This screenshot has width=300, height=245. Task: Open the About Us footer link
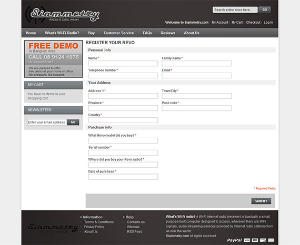pyautogui.click(x=91, y=231)
